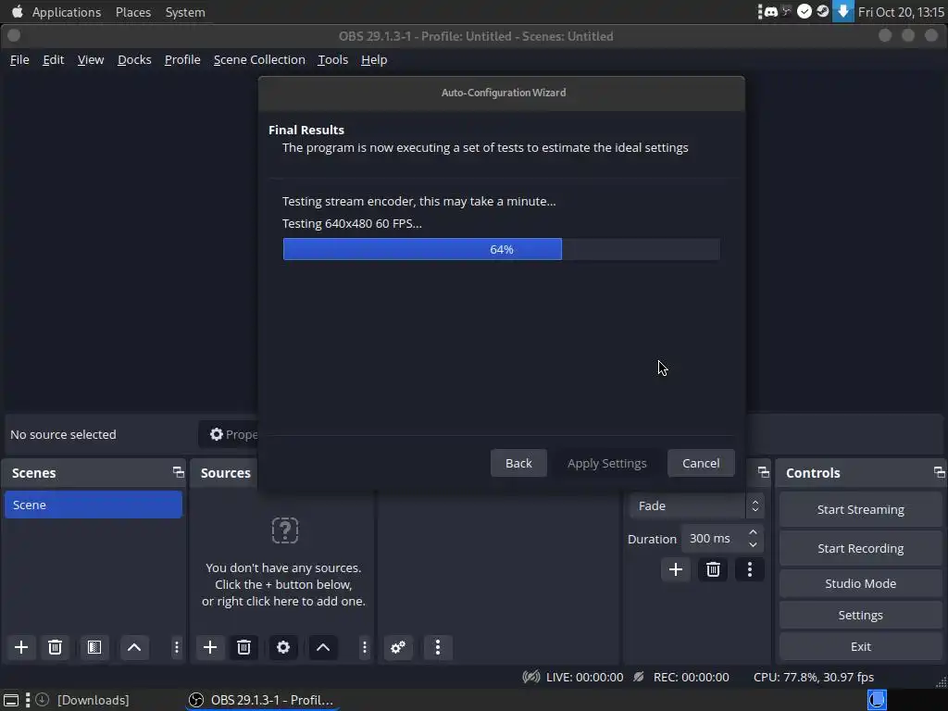Remove the transition with the trash icon
This screenshot has height=711, width=948.
[713, 569]
